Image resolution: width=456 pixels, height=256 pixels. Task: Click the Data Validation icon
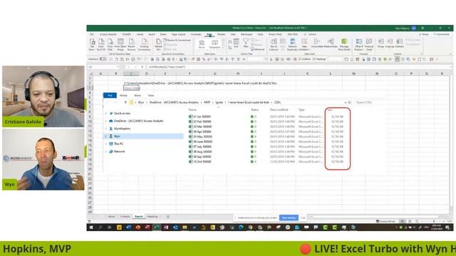[x=304, y=44]
